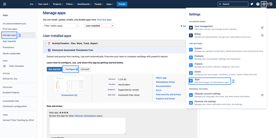Image resolution: width=276 pixels, height=138 pixels.
Task: Open external link icon beside User management
Action: (x=262, y=28)
